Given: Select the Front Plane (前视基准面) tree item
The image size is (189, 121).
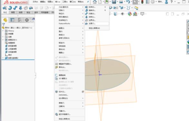Looking at the screenshot, I should (11, 46).
